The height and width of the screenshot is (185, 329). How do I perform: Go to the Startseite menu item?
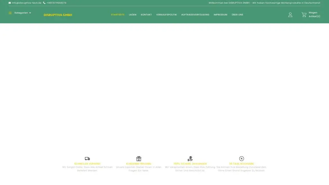[118, 15]
